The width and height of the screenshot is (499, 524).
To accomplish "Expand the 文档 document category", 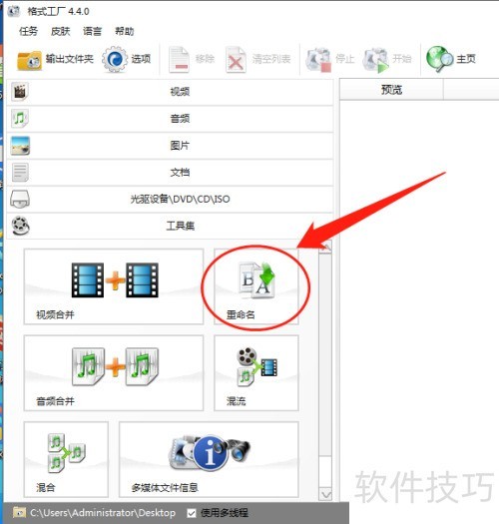I will click(x=170, y=173).
